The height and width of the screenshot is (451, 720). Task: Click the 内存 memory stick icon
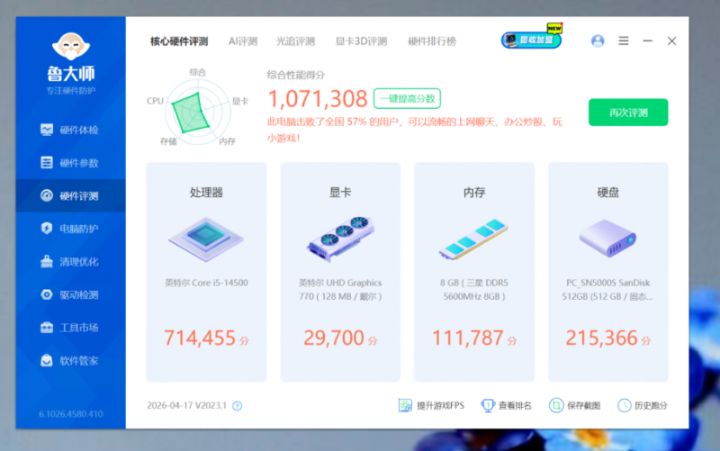pos(473,239)
